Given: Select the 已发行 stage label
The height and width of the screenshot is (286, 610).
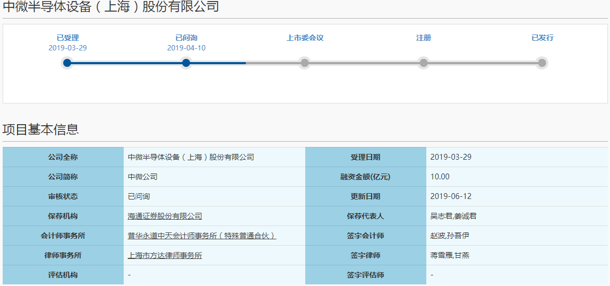Looking at the screenshot, I should pyautogui.click(x=542, y=38).
